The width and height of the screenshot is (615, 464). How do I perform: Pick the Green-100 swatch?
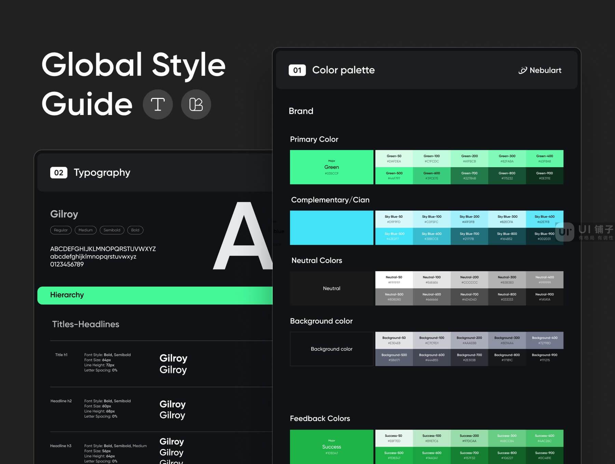coord(432,159)
